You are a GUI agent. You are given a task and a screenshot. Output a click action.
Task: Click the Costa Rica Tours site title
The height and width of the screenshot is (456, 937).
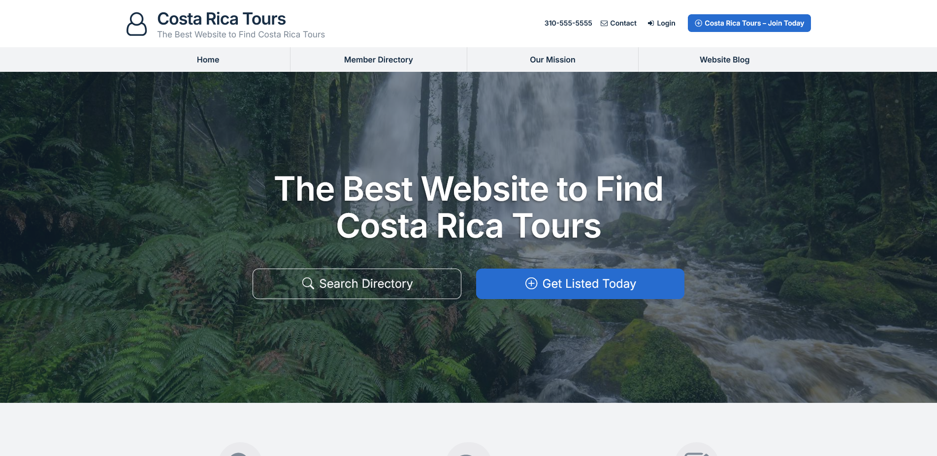(x=222, y=19)
